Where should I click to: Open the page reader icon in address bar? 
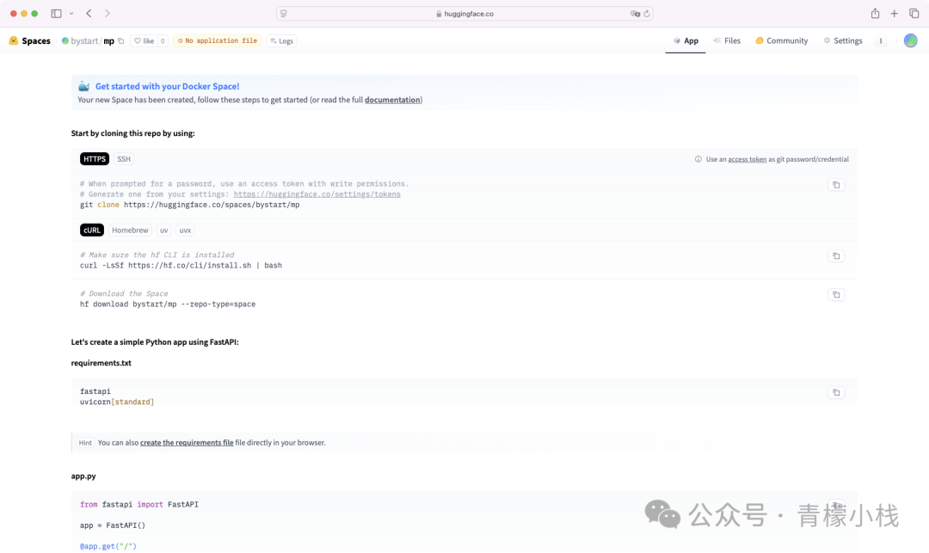click(x=284, y=14)
